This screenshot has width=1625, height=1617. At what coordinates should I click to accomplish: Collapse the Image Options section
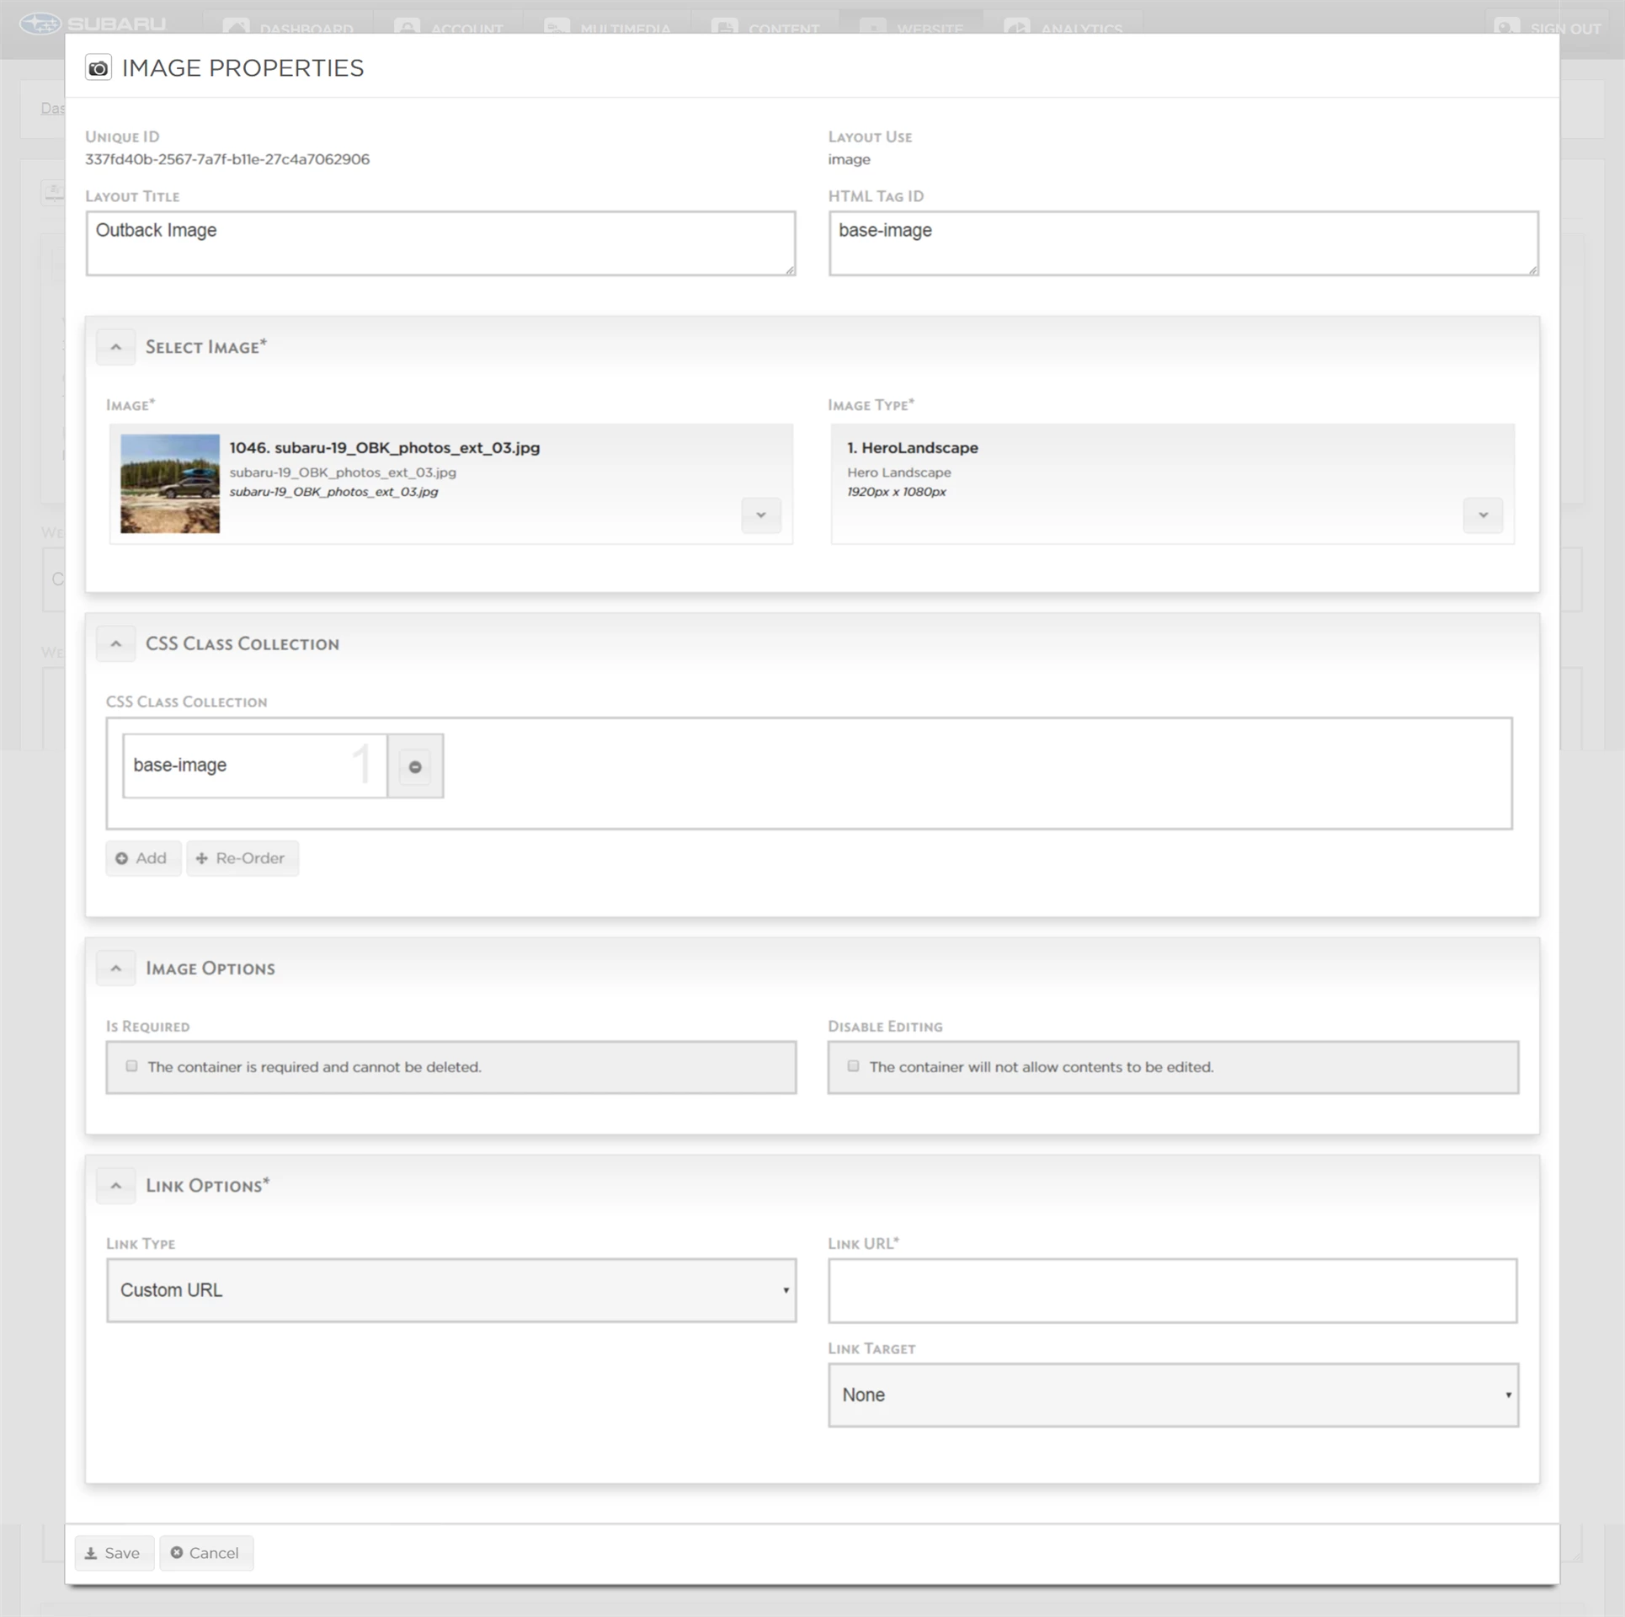tap(116, 969)
